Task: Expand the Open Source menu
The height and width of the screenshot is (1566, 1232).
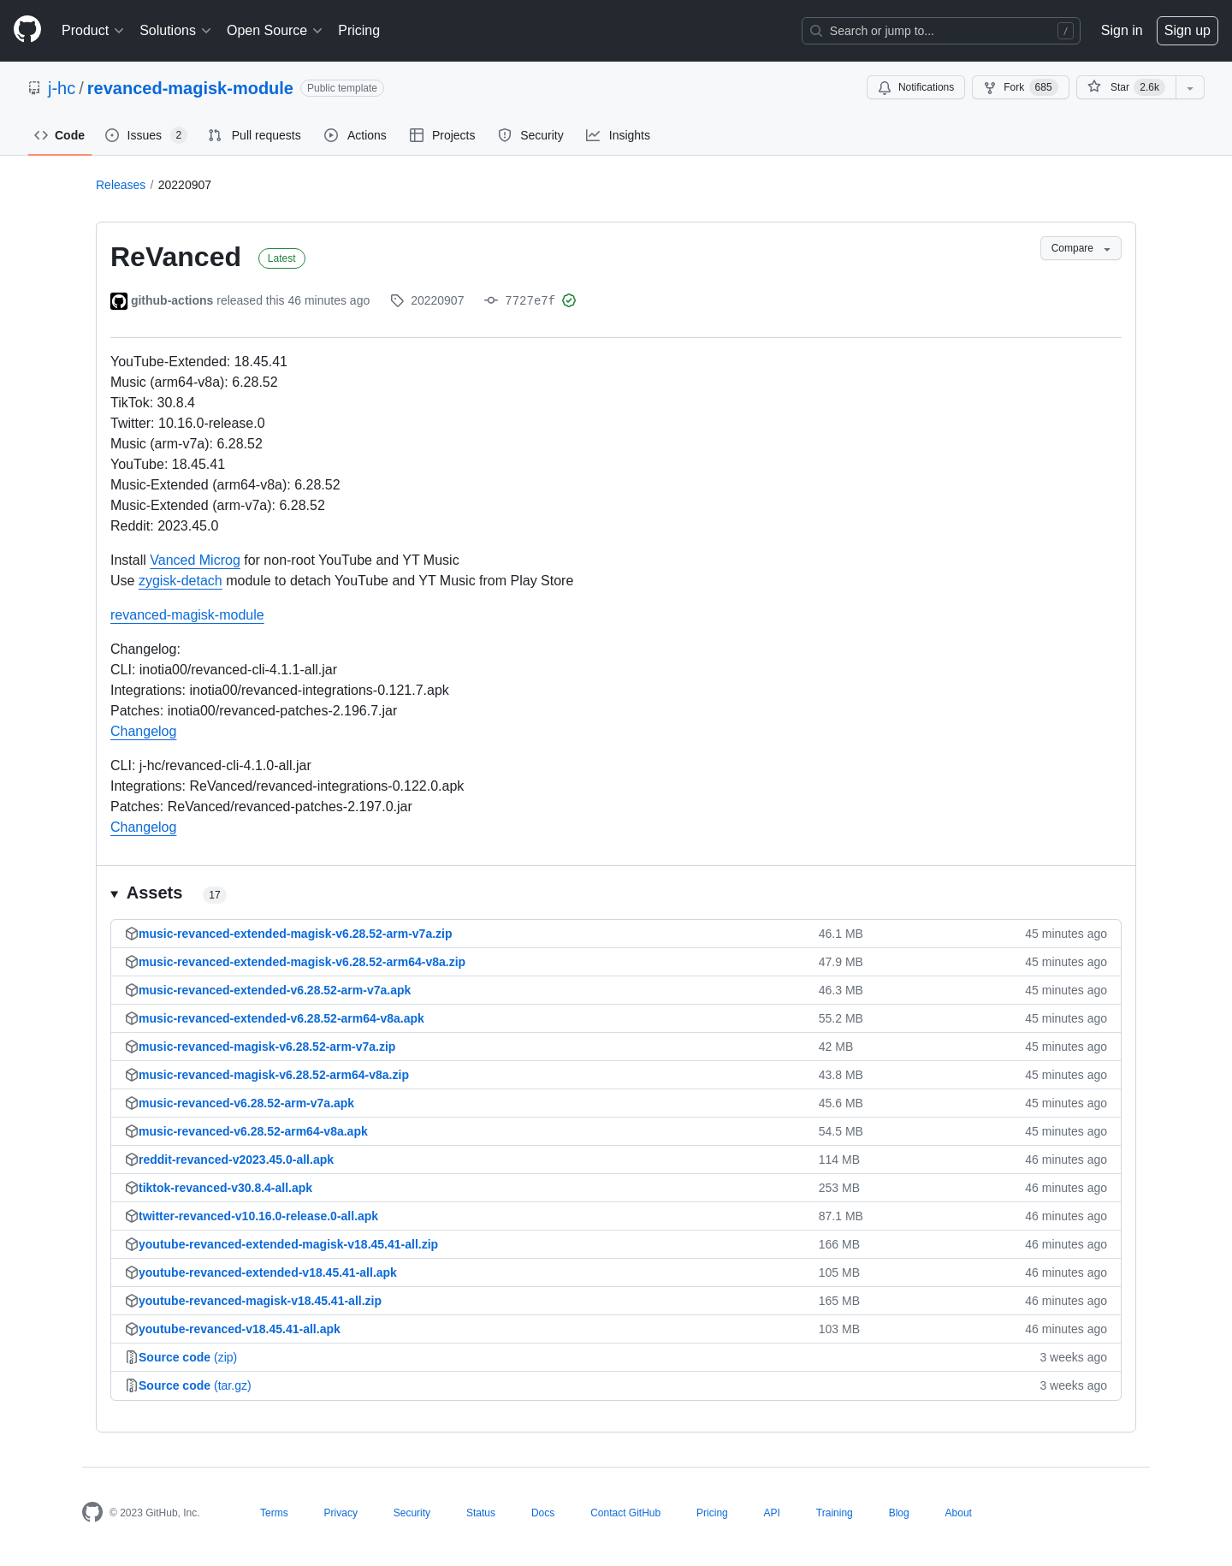Action: [x=274, y=31]
